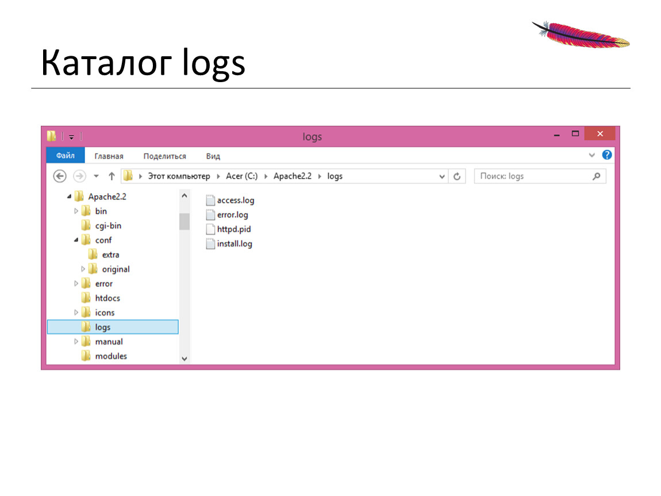Open the Поделиться ribbon tab
Screen dimensions: 661x496
pos(164,156)
